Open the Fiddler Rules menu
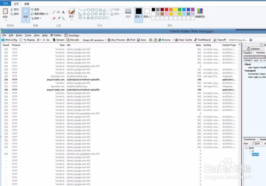Screen dimensions: 266x186 [x=19, y=35]
